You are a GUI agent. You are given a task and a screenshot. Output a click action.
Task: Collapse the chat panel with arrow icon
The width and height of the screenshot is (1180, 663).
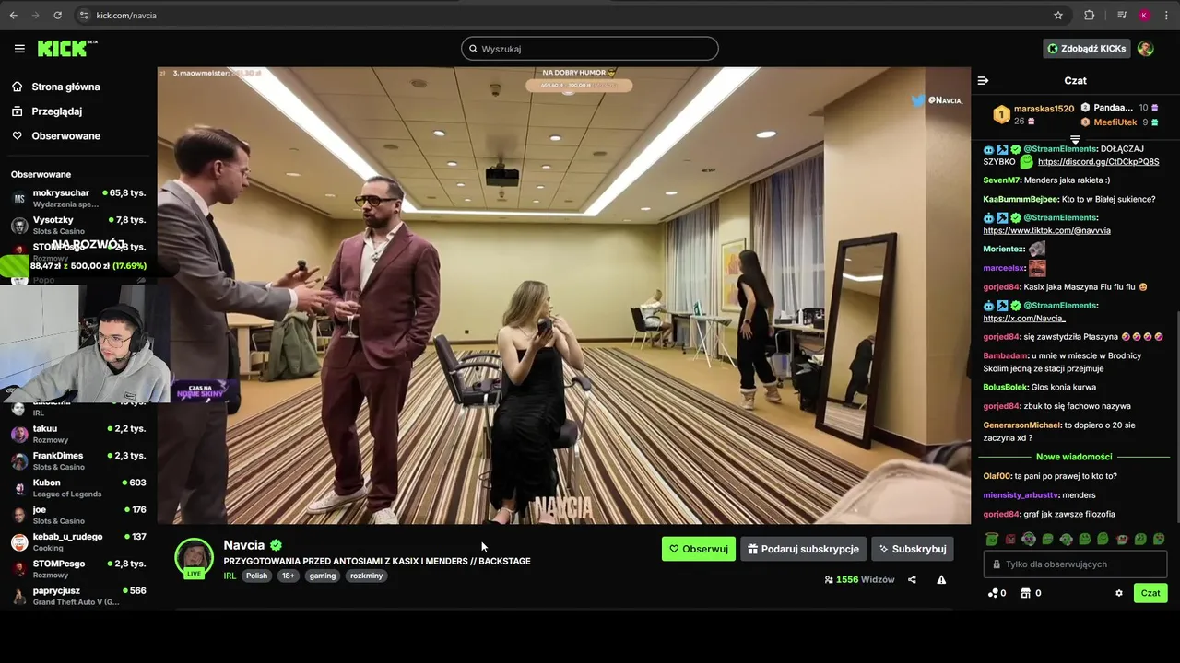click(x=983, y=80)
